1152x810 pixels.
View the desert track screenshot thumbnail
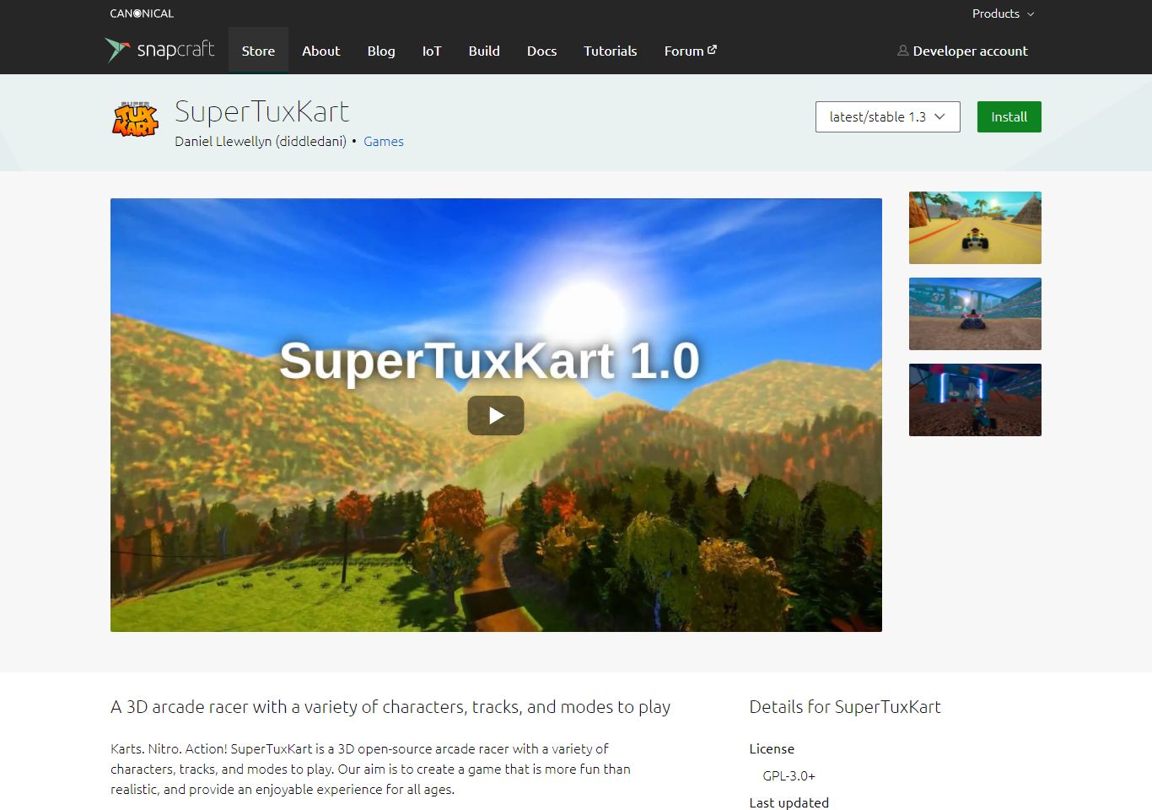click(x=975, y=228)
